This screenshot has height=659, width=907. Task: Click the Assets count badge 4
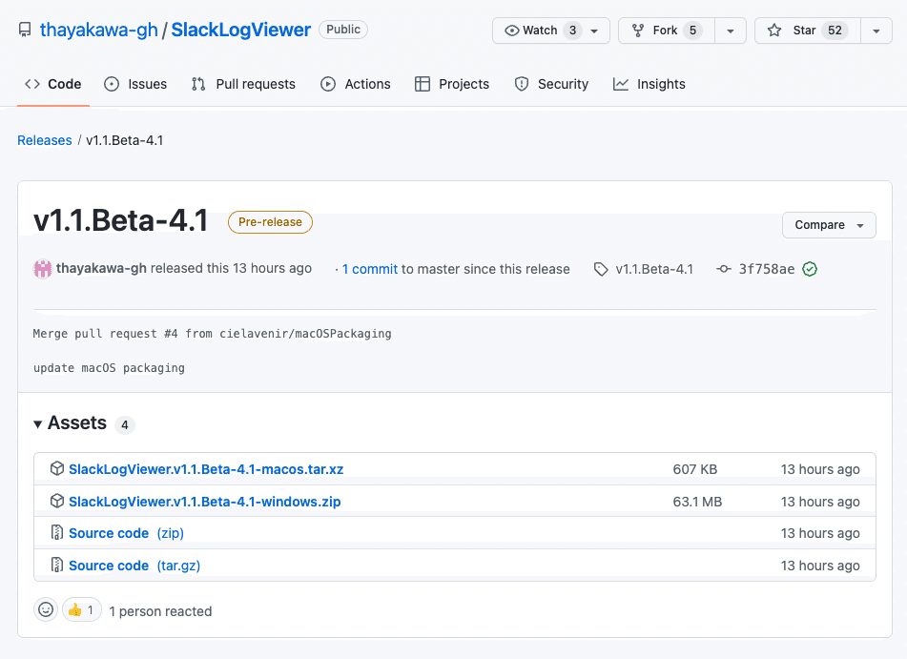pyautogui.click(x=124, y=424)
